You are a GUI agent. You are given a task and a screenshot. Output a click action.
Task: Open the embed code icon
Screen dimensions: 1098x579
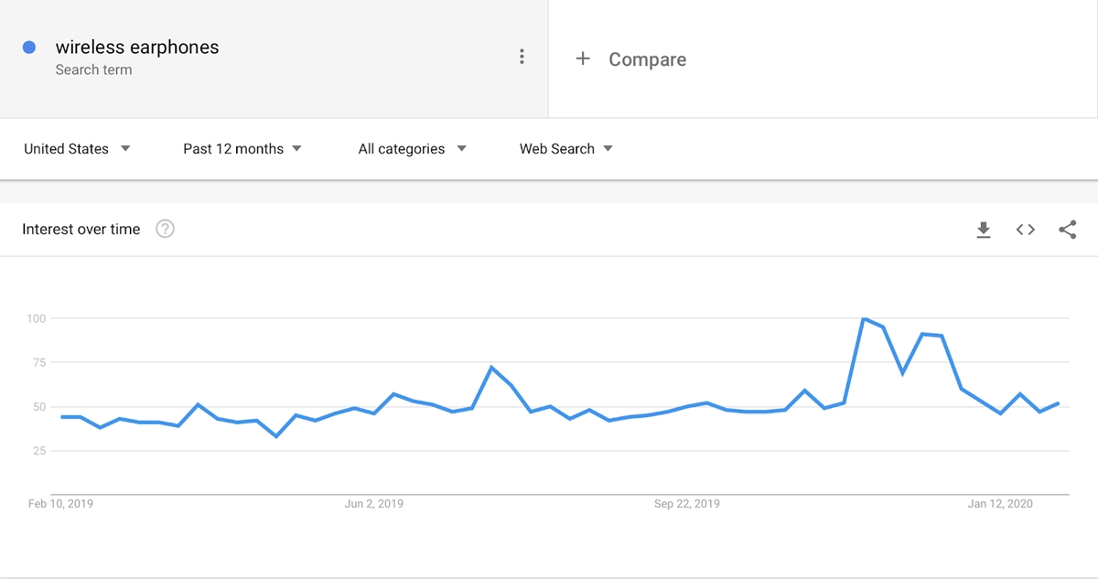(1026, 230)
